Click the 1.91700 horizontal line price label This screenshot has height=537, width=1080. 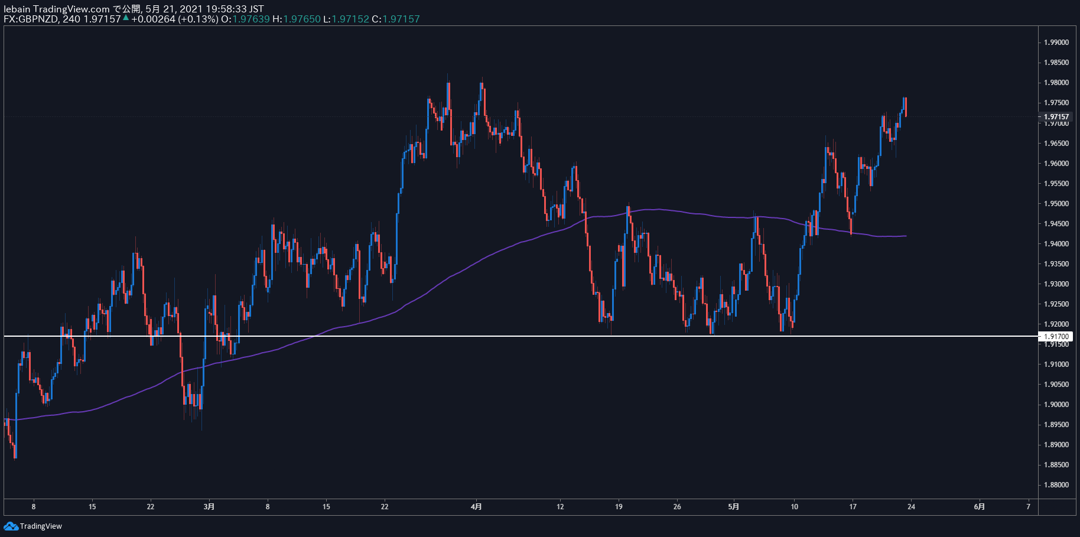pyautogui.click(x=1056, y=336)
